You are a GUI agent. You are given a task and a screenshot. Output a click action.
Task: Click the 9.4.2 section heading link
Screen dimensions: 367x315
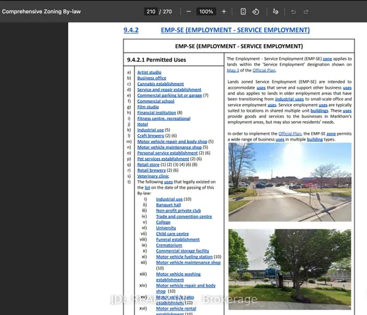(131, 30)
